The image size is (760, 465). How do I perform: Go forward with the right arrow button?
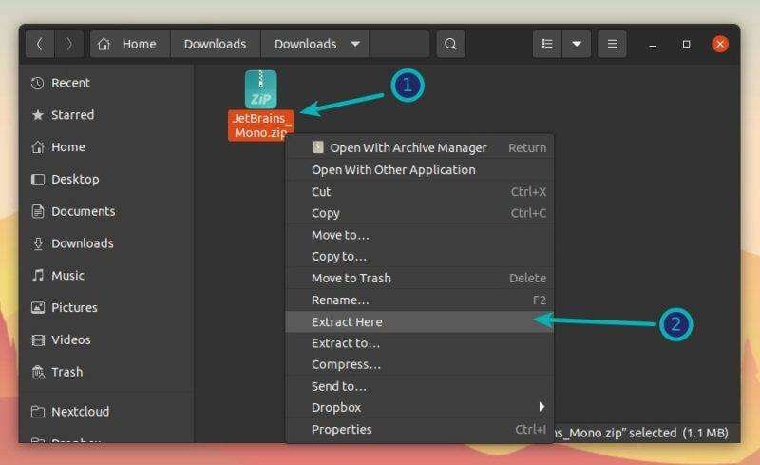click(x=68, y=44)
